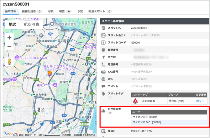
Task: Click the 自社担当者 people icon
Action: click(103, 111)
